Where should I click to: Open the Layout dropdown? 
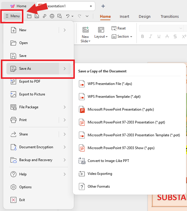[x=101, y=33]
